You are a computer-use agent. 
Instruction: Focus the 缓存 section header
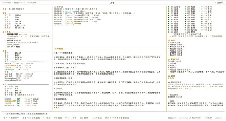(4, 84)
